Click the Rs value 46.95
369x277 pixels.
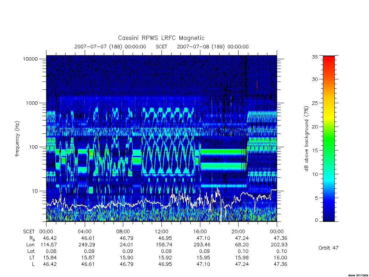pos(165,238)
